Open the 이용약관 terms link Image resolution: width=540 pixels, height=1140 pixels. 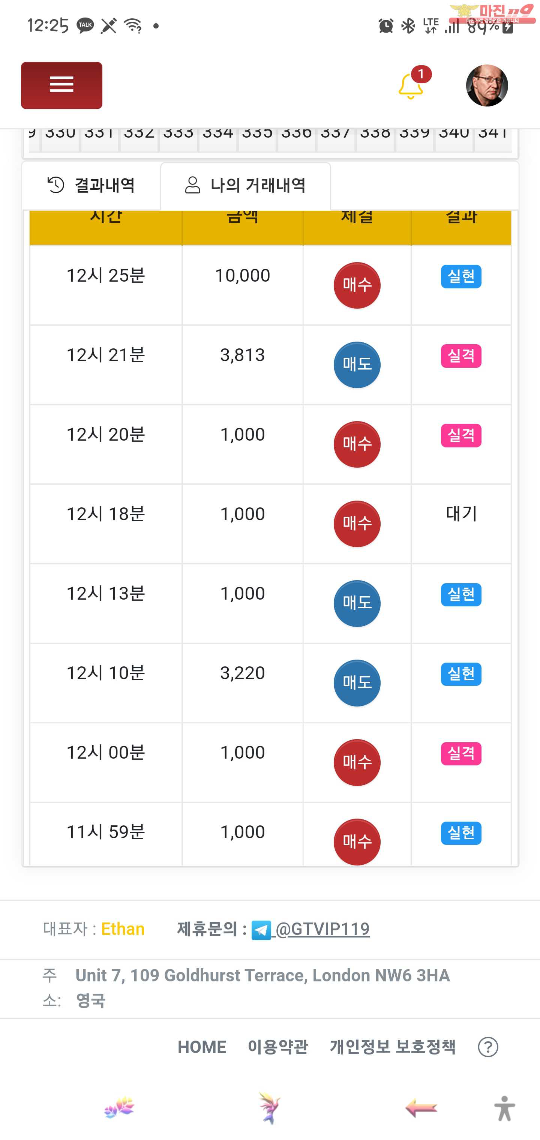277,1047
